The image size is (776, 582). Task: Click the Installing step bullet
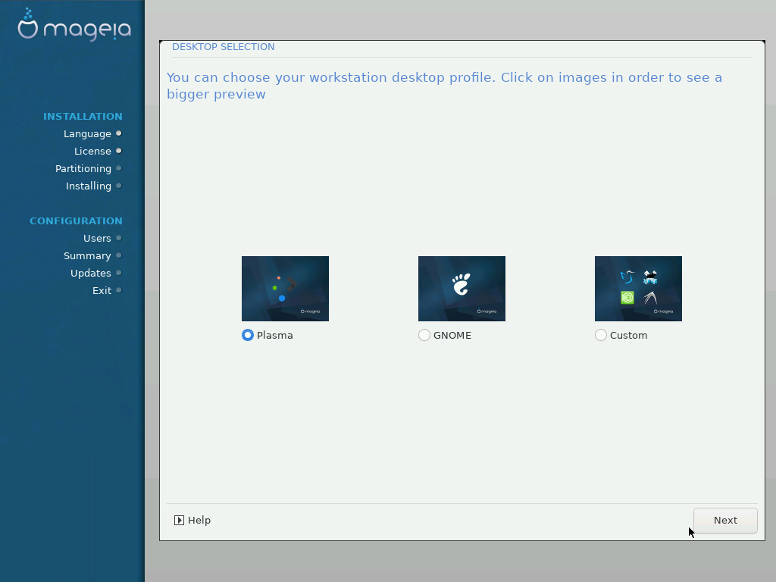(119, 186)
